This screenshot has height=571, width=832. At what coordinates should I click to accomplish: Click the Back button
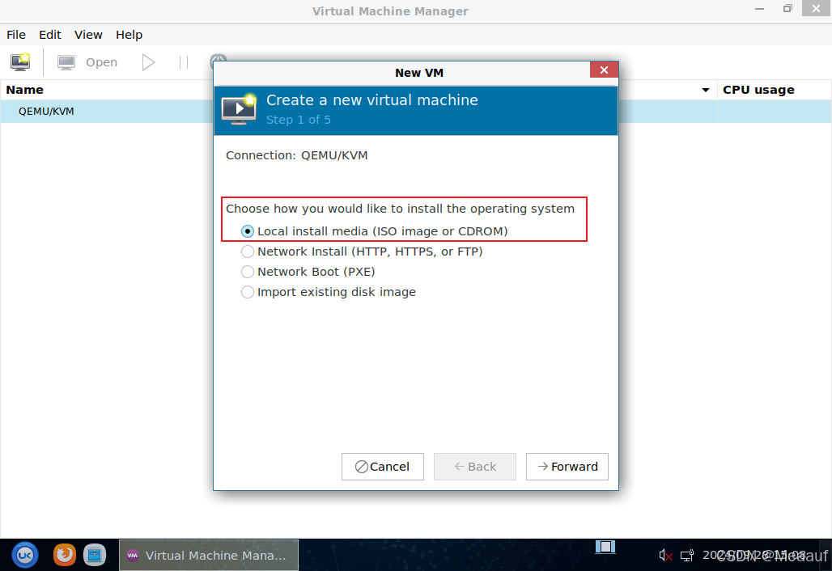475,467
